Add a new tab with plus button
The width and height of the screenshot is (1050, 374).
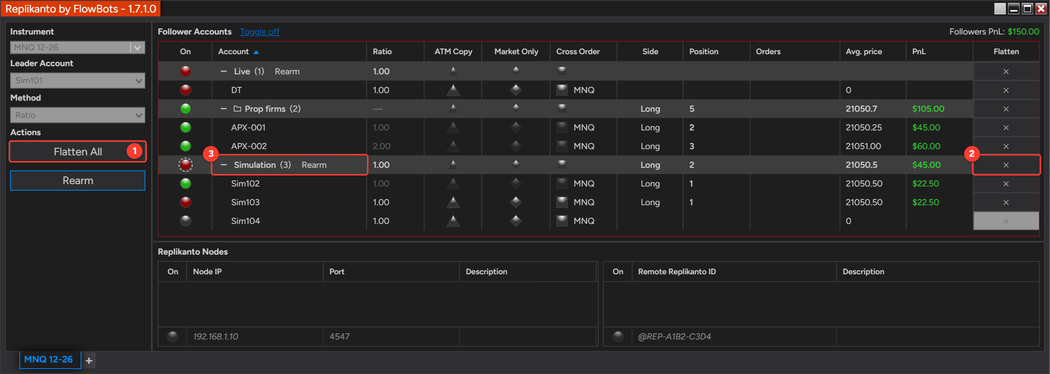point(89,361)
